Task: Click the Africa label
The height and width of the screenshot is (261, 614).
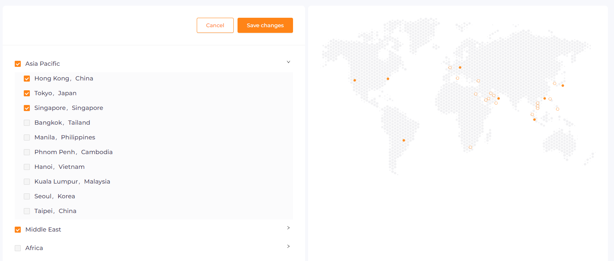Action: pyautogui.click(x=34, y=248)
